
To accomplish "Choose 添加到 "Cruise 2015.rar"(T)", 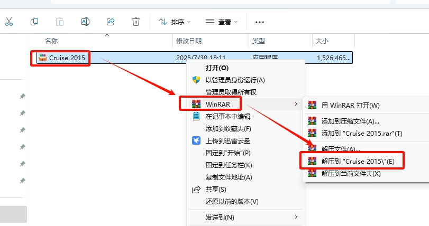I will [x=362, y=134].
